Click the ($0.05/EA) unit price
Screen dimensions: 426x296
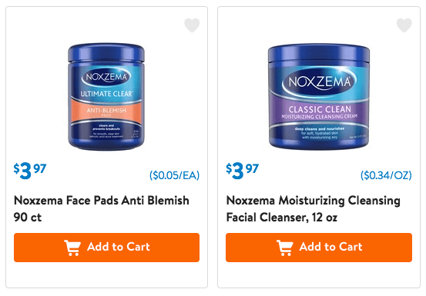pyautogui.click(x=174, y=175)
